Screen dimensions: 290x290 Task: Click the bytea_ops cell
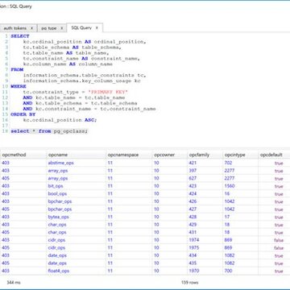pyautogui.click(x=58, y=217)
